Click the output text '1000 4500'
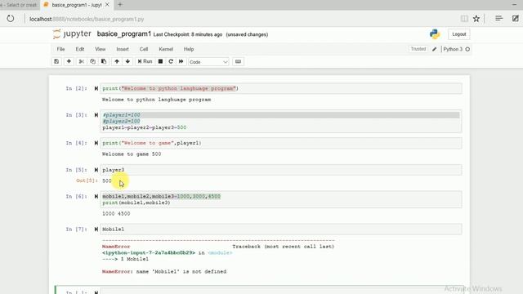 click(x=116, y=214)
